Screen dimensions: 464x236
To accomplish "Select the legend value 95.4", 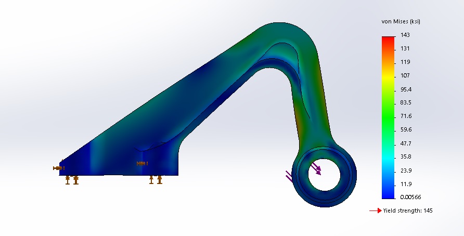I will 406,89.
